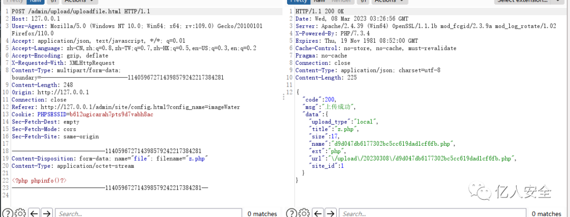Click the PHPSESSID cookie value
The height and width of the screenshot is (217, 570).
click(x=111, y=115)
